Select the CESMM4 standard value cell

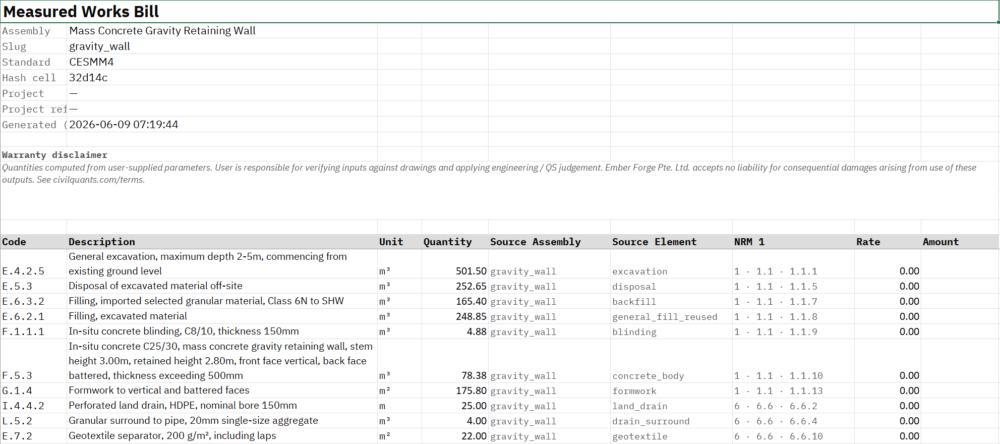click(222, 62)
